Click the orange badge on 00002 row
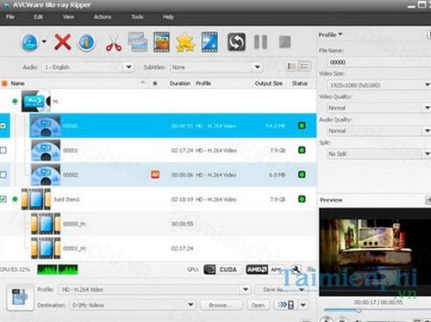Screen dimensions: 431x322 155,175
